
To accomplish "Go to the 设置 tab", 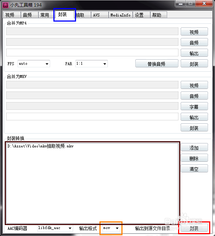I will 141,15.
